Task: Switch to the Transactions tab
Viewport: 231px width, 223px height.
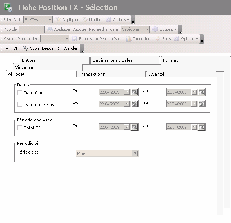Action: (92, 74)
